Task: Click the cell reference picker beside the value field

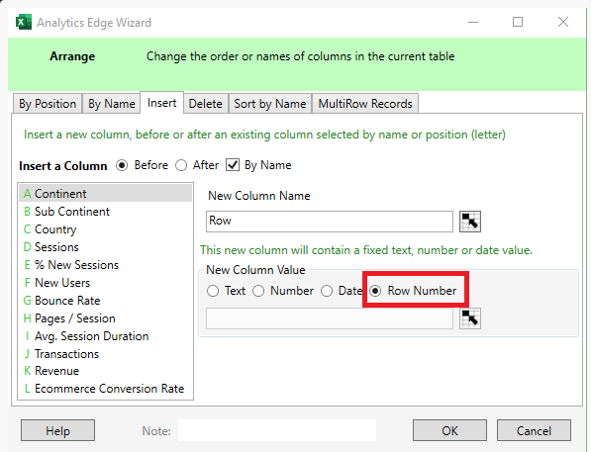Action: coord(470,318)
